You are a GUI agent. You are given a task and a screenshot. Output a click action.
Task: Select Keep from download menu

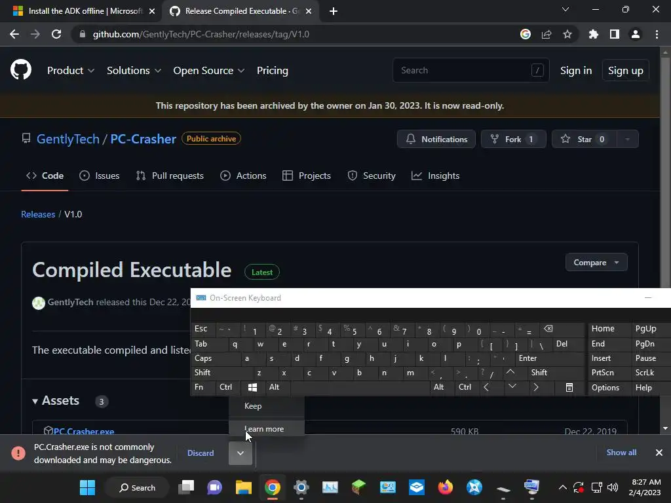(267, 406)
